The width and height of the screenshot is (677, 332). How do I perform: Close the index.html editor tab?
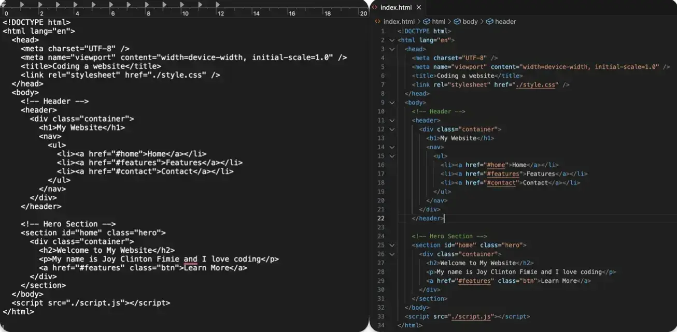(x=418, y=8)
